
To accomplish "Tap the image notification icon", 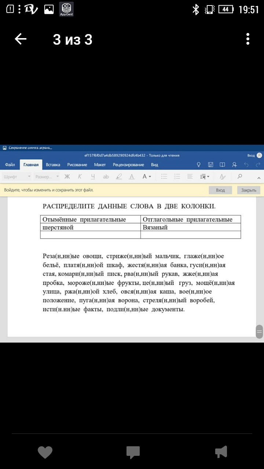I will point(49,9).
